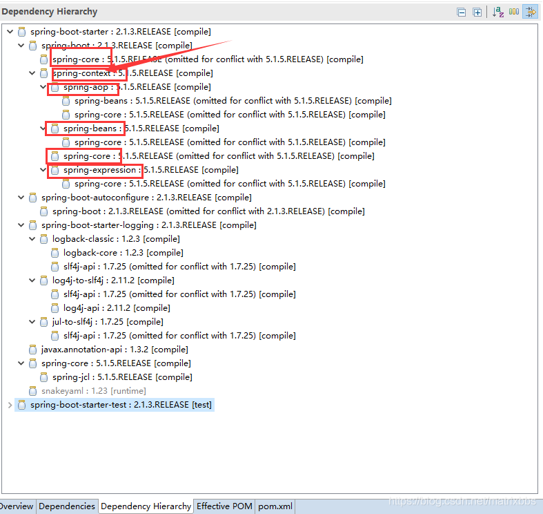543x514 pixels.
Task: Select snakeyaml : 1.23 [runtime] row
Action: (x=94, y=391)
